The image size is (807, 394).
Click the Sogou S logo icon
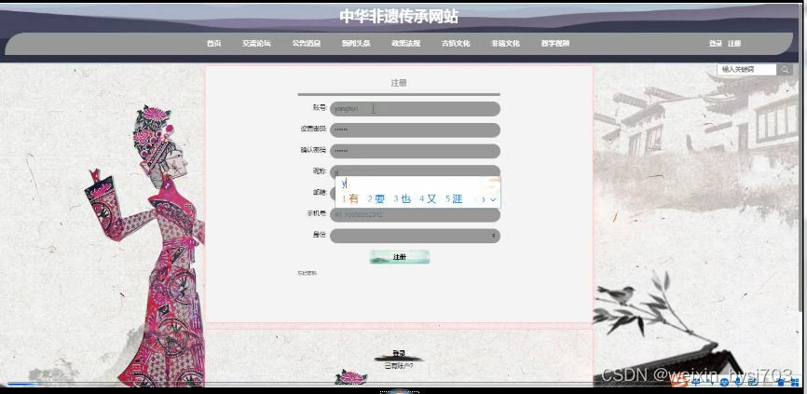click(x=679, y=382)
